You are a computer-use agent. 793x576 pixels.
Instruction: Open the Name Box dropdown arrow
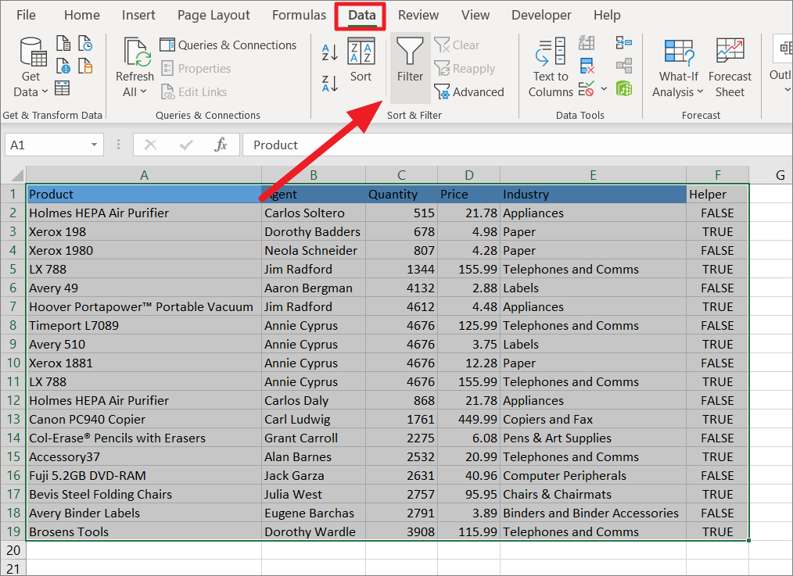[x=94, y=145]
